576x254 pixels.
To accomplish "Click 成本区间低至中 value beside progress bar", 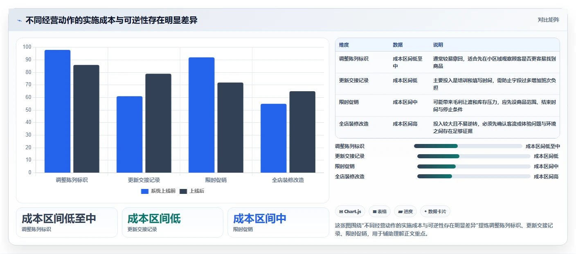I will point(543,146).
